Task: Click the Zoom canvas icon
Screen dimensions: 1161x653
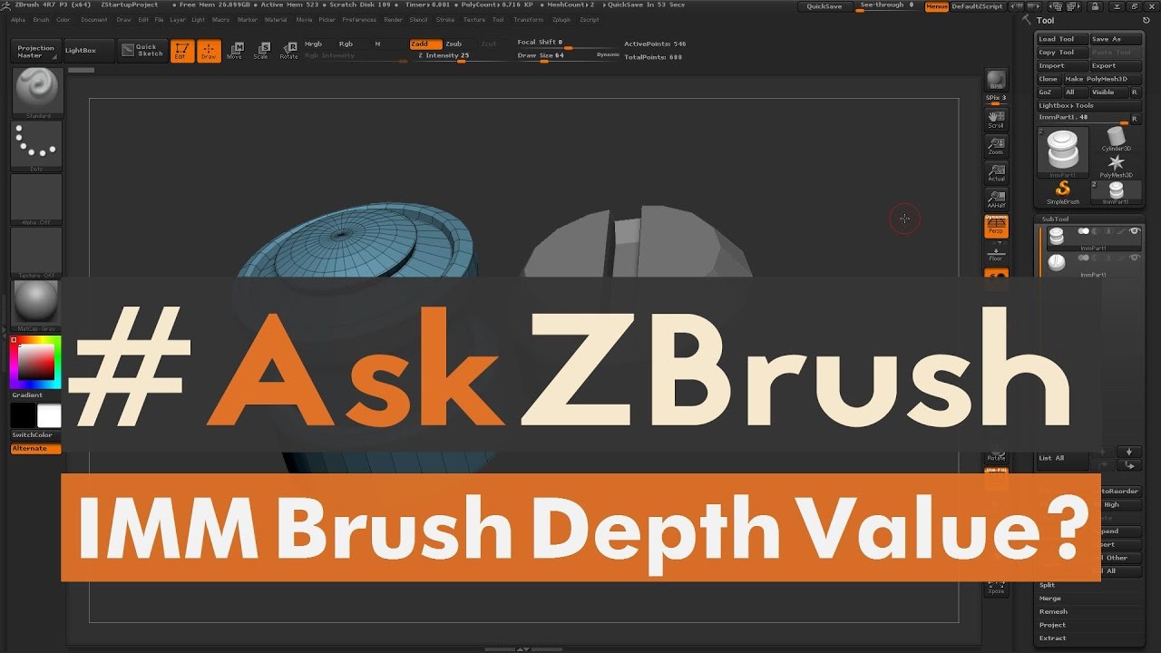Action: [x=997, y=145]
